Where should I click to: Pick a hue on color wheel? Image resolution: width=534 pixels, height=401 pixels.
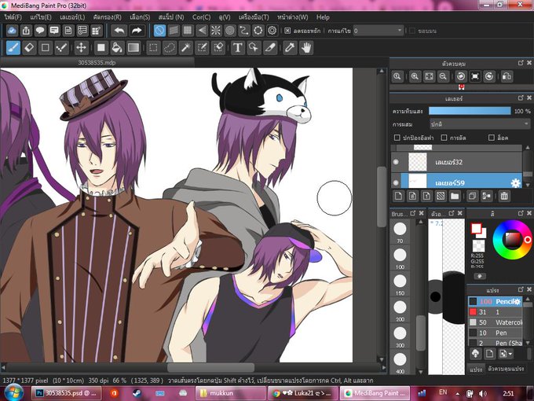512,239
